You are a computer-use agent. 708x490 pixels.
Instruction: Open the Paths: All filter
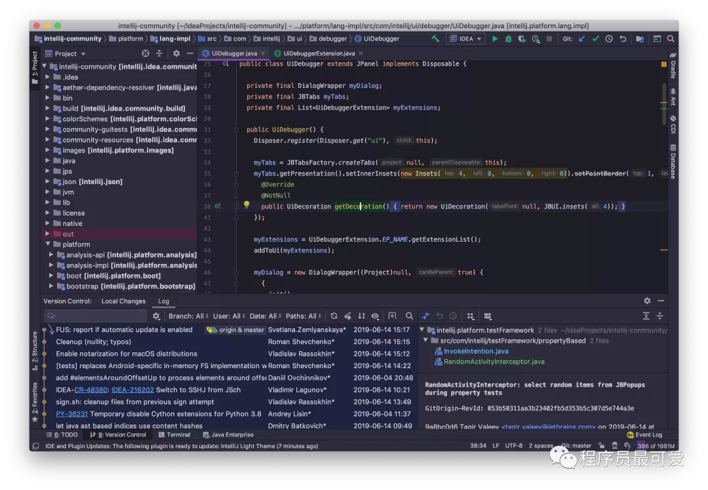pos(304,316)
